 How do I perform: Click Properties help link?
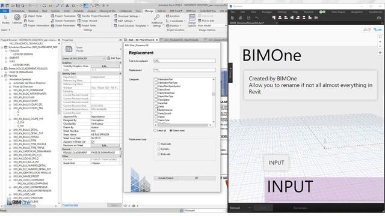click(x=70, y=205)
